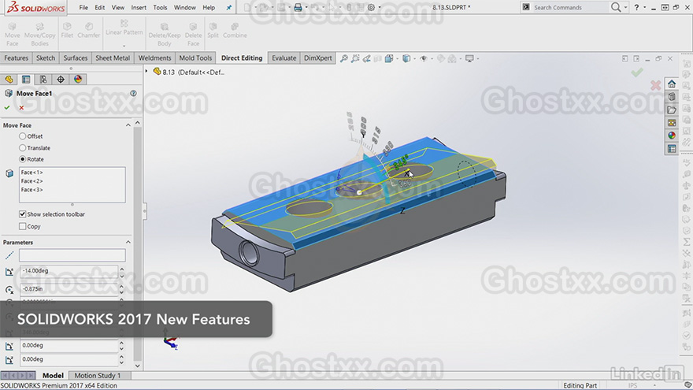Open the File menu
Viewport: 693px width, 390px height.
pyautogui.click(x=83, y=8)
